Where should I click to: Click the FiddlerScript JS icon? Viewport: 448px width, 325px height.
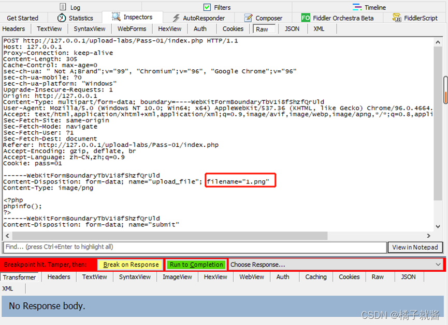tap(397, 18)
